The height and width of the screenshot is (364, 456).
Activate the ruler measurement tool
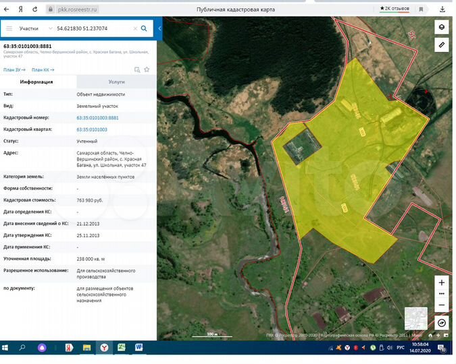441,44
